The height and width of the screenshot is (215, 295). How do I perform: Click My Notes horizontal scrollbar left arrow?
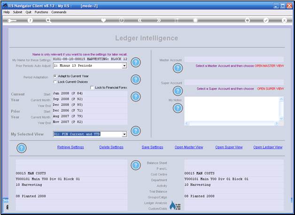[x=186, y=123]
